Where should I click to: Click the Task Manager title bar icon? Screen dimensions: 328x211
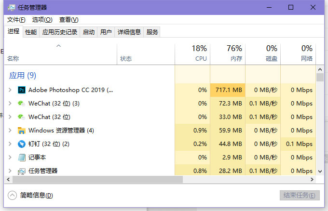click(x=11, y=7)
